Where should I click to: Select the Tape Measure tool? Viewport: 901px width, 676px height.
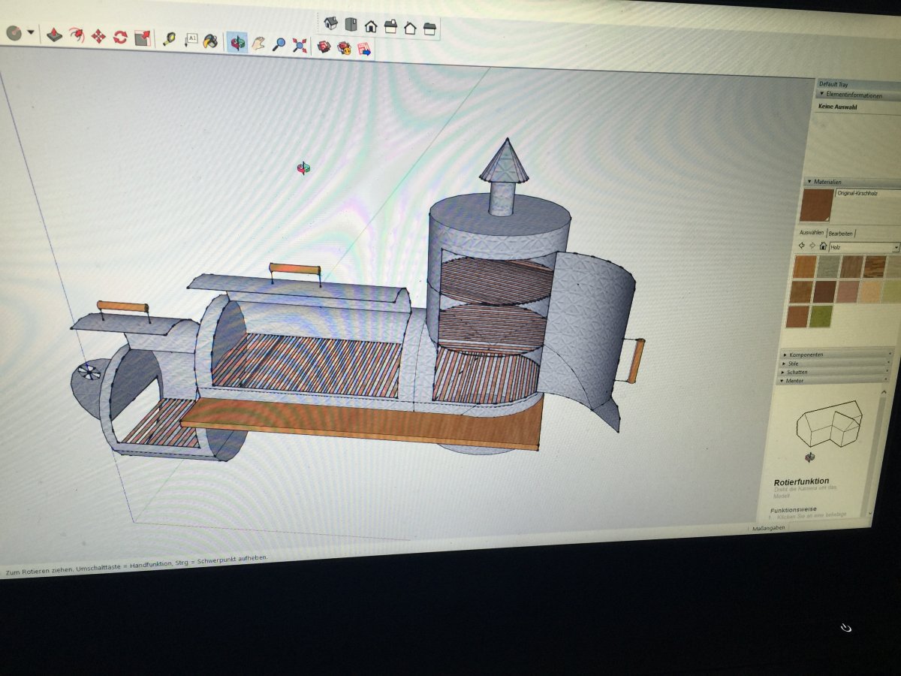tap(170, 38)
